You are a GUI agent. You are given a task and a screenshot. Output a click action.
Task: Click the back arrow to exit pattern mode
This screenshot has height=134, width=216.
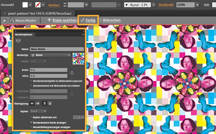pyautogui.click(x=4, y=21)
